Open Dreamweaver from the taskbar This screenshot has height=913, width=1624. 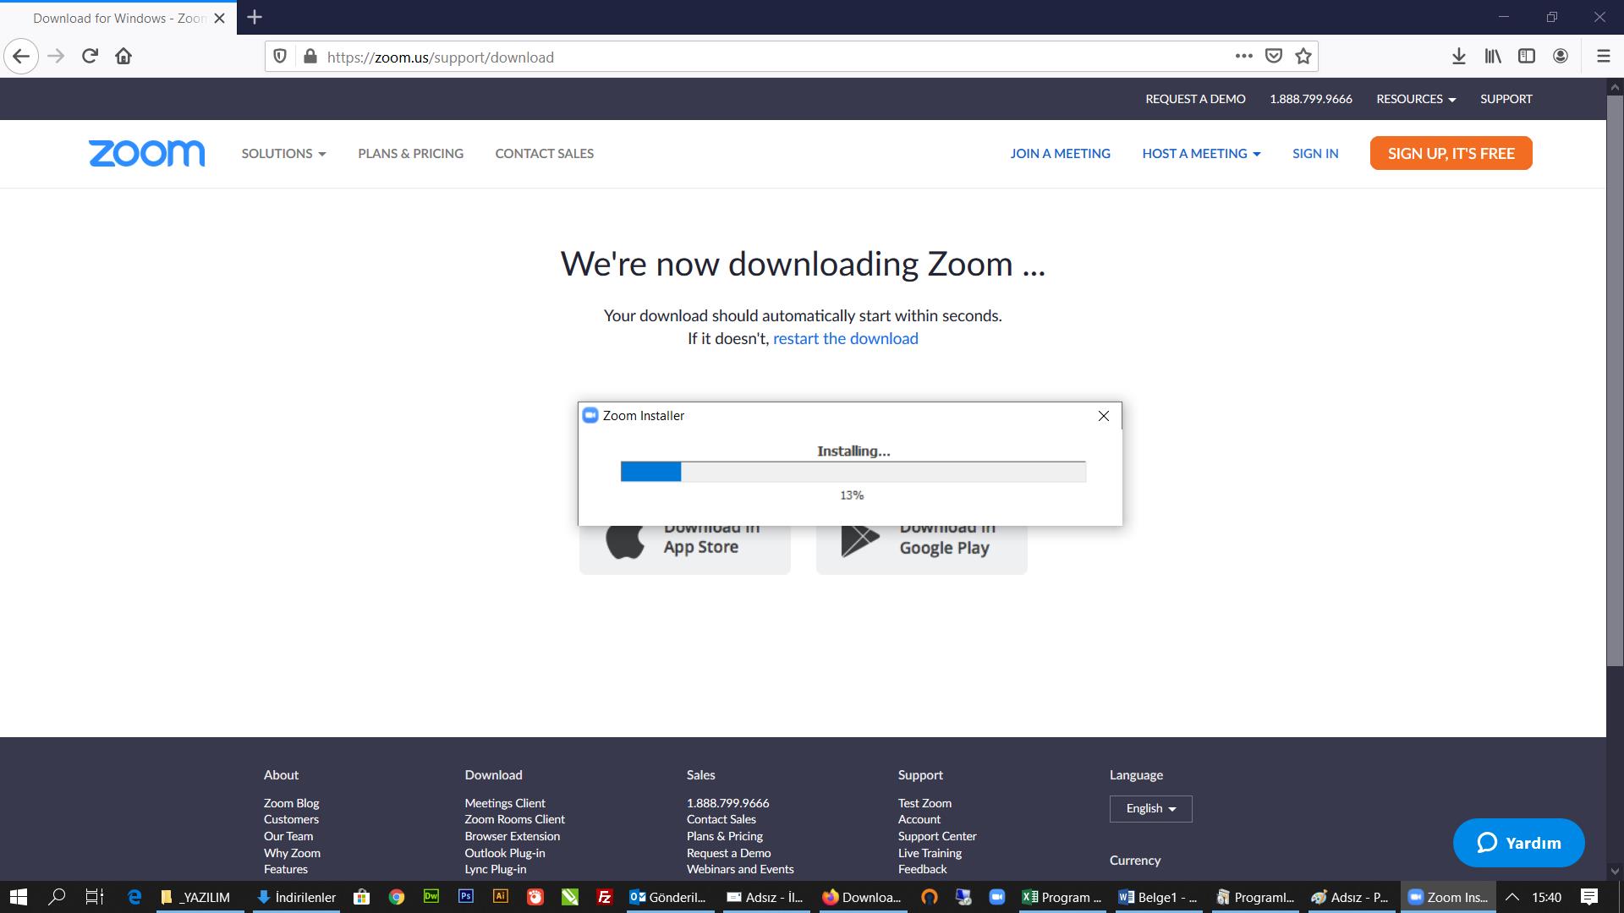(431, 896)
